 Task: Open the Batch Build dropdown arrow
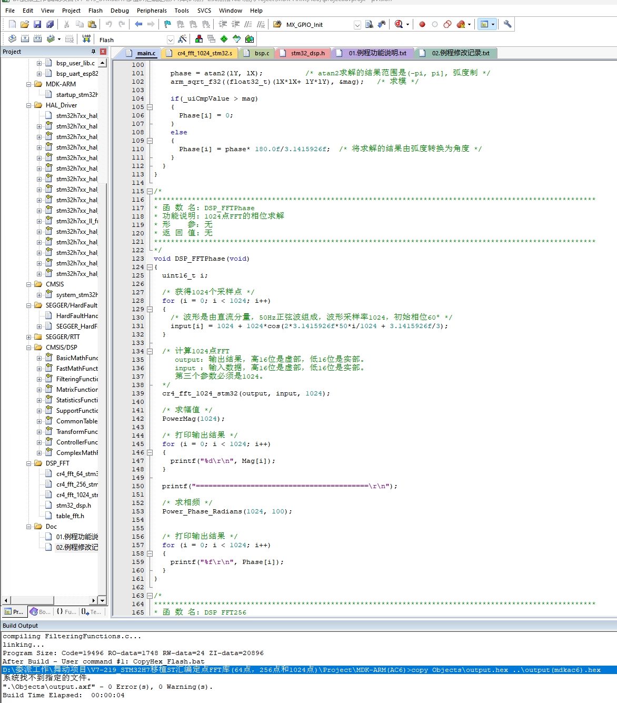59,39
